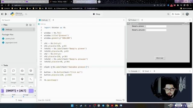The image size is (193, 108).
Task: Create a new file in Files panel
Action: pos(27,25)
